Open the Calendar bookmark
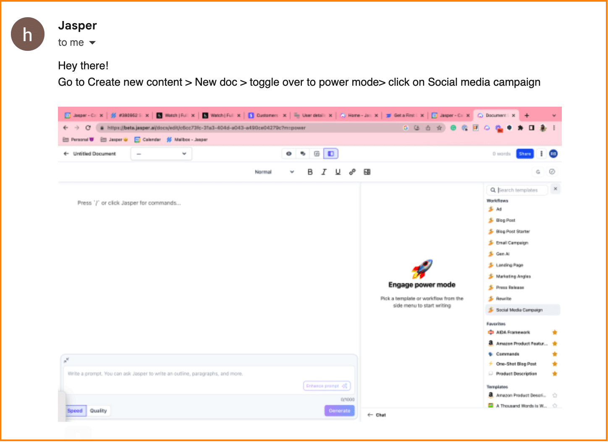Screen dimensions: 608x442 147,139
